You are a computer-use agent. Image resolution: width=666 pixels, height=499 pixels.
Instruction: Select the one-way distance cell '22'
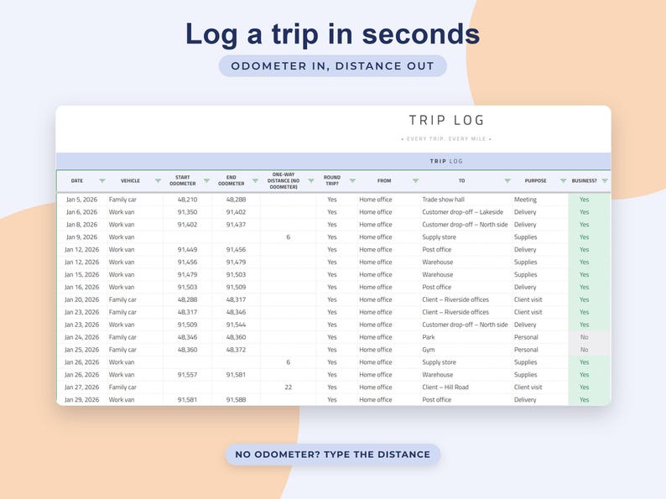pos(288,387)
